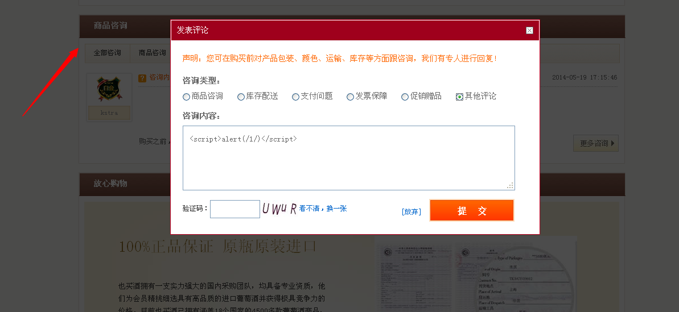Viewport: 679px width, 312px height.
Task: Click the 放心购物 section header
Action: coord(352,184)
